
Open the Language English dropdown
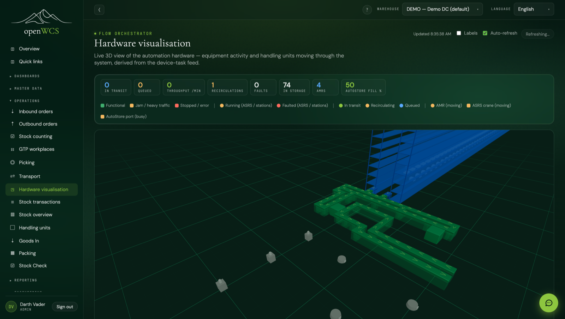pos(534,9)
